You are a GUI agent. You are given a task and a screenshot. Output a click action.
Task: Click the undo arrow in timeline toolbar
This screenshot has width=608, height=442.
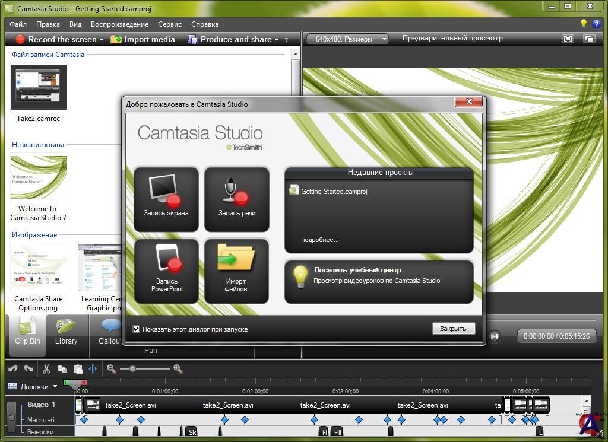tap(13, 369)
